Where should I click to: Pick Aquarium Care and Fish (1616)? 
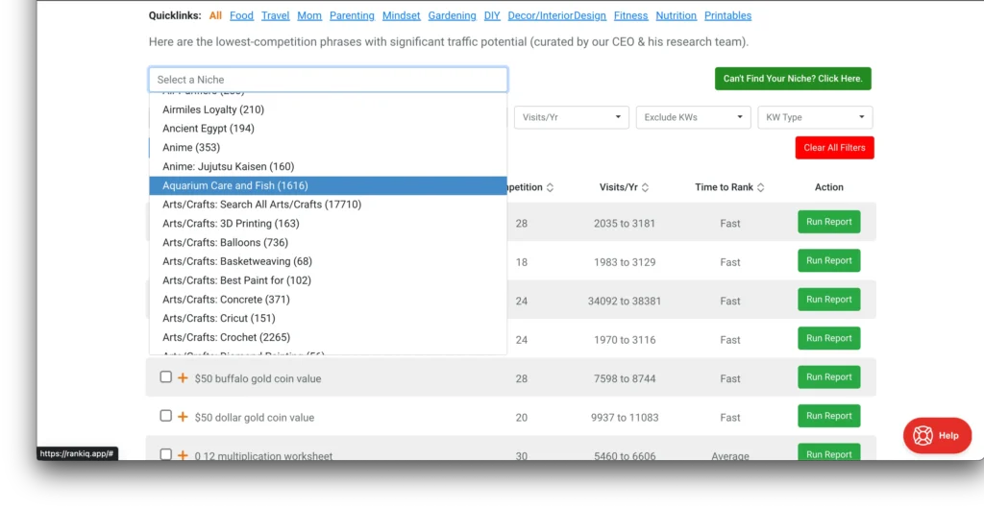[328, 185]
